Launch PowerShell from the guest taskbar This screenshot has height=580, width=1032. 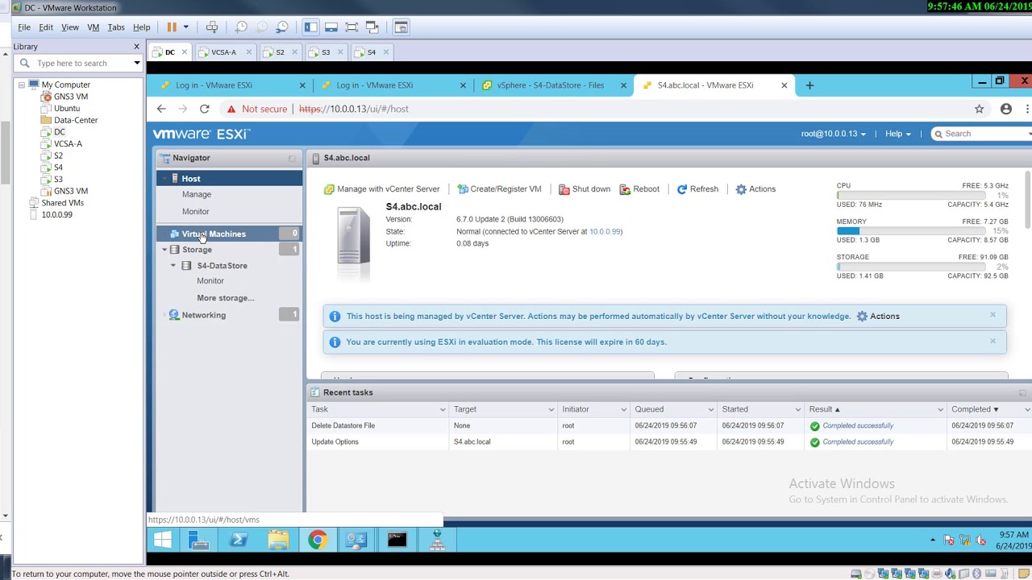pyautogui.click(x=239, y=540)
